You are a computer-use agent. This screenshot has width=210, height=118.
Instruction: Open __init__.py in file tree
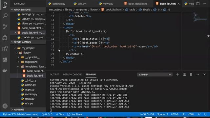tap(28, 80)
